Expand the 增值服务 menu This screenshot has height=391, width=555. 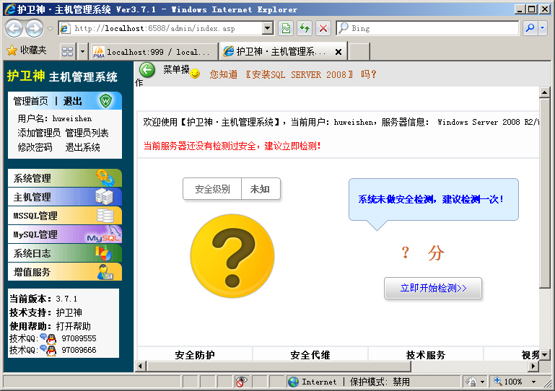[65, 272]
